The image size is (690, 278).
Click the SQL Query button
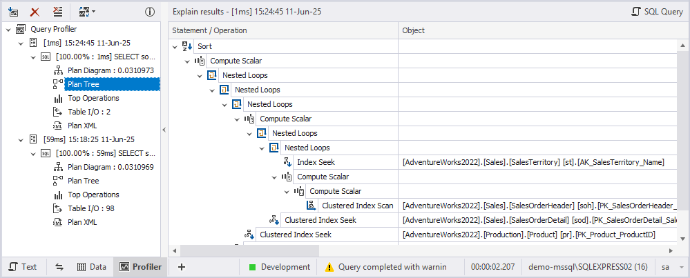(658, 12)
